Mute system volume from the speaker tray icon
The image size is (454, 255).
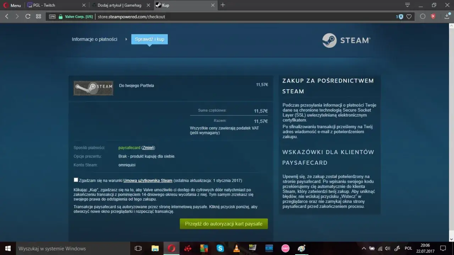point(388,248)
